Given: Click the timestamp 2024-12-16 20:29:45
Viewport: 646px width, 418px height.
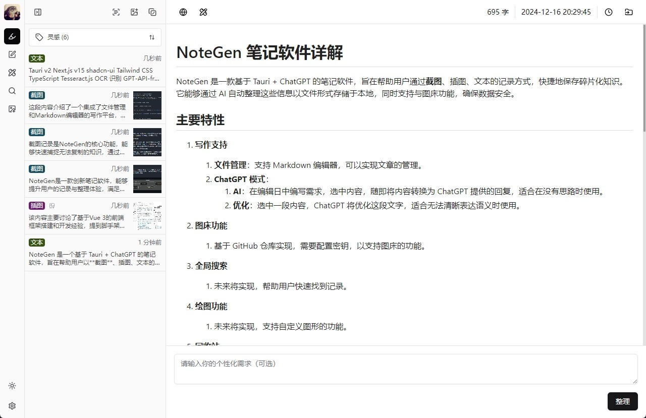Looking at the screenshot, I should (556, 12).
